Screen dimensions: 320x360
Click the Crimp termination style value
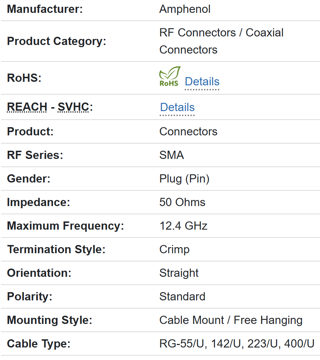click(x=174, y=249)
